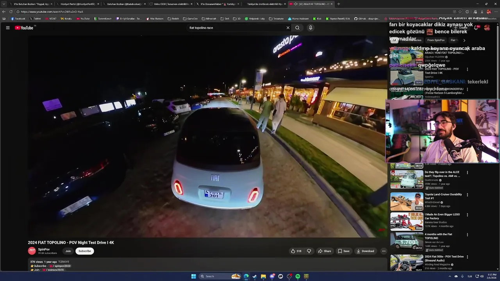The width and height of the screenshot is (500, 281).
Task: Open the GameDev bookmarks folder
Action: click(190, 19)
